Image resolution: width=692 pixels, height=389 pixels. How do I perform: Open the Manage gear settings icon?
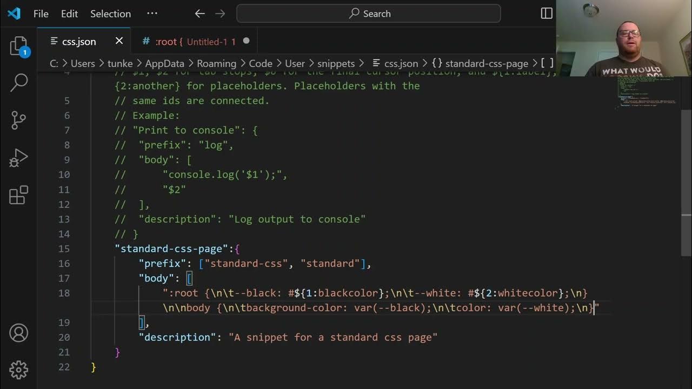tap(18, 370)
